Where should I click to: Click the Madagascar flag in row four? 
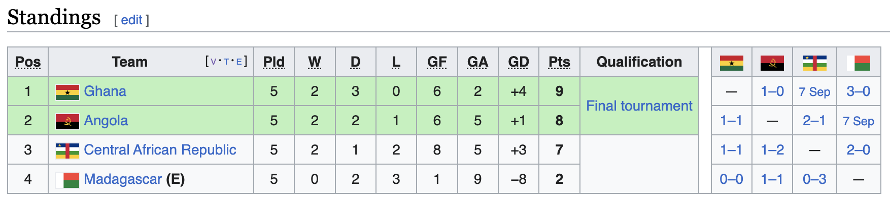67,180
